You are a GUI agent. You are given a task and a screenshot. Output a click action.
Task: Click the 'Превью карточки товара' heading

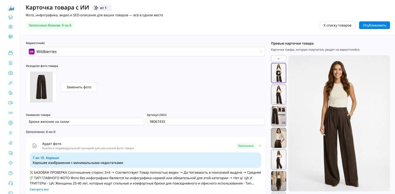tap(292, 43)
